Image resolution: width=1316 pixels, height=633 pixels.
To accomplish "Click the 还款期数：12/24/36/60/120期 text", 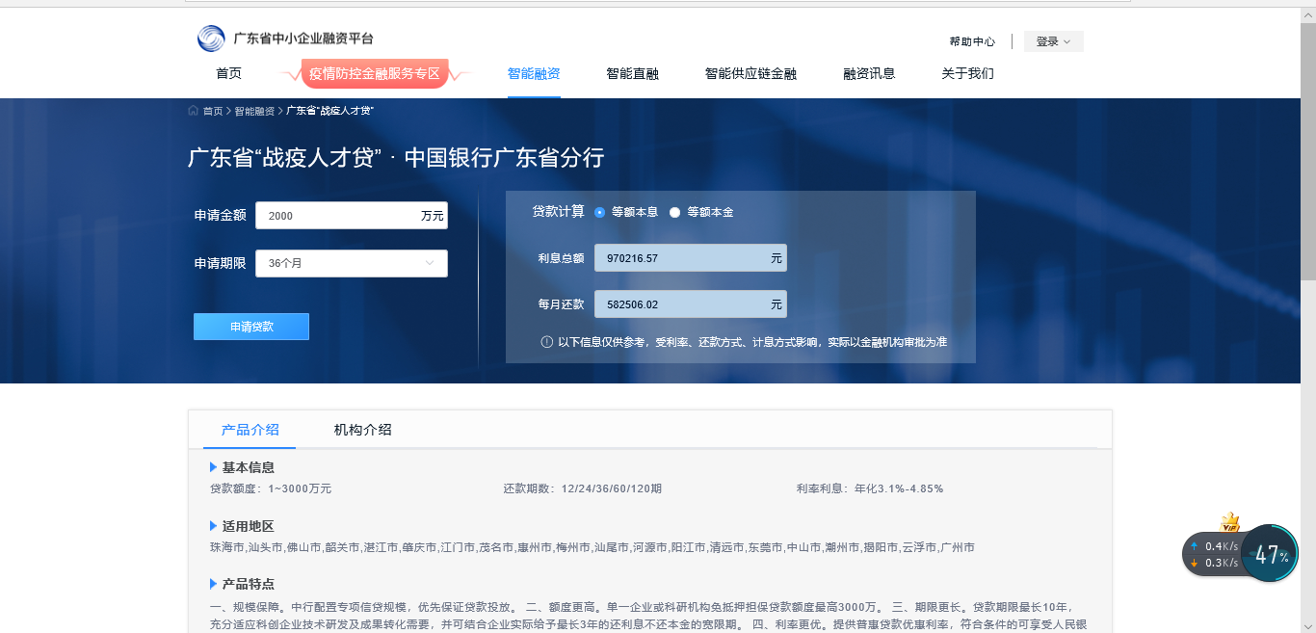I will (x=583, y=488).
